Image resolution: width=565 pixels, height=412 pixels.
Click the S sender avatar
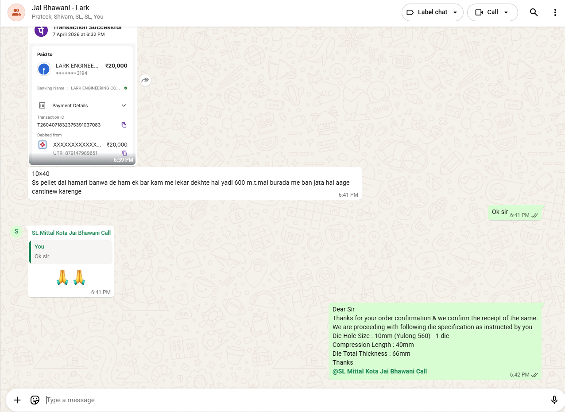[16, 231]
